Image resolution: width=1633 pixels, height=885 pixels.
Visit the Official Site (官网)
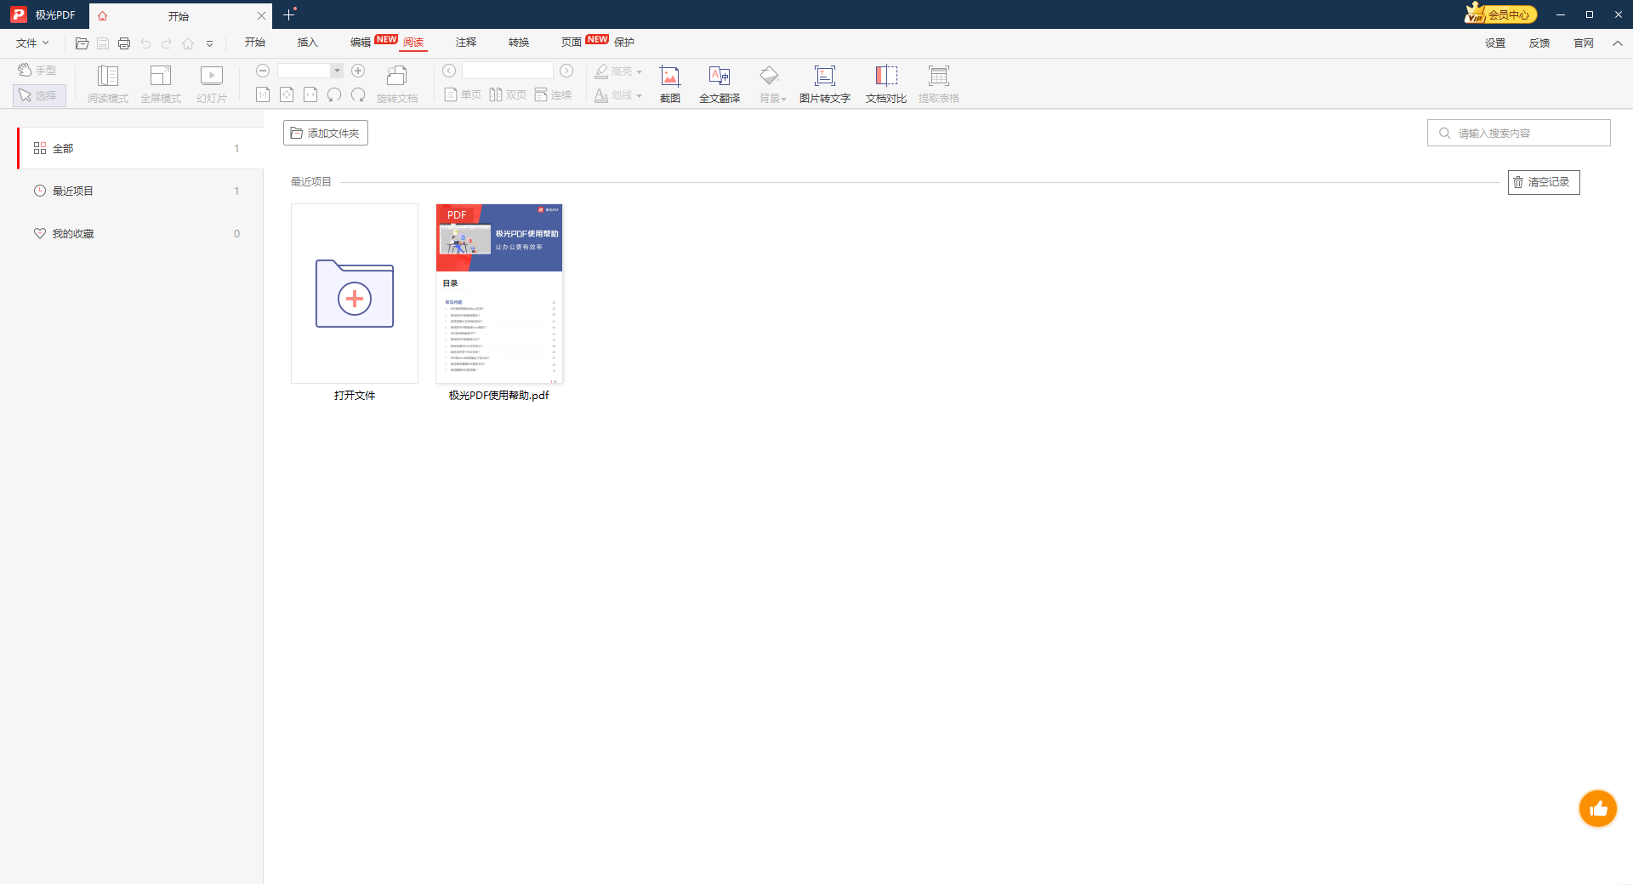(1584, 43)
